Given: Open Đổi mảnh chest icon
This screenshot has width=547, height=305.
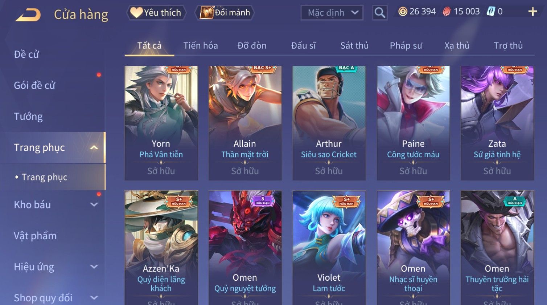Looking at the screenshot, I should 225,13.
